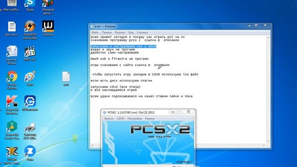Launch Paint from the desktop

pos(30,78)
